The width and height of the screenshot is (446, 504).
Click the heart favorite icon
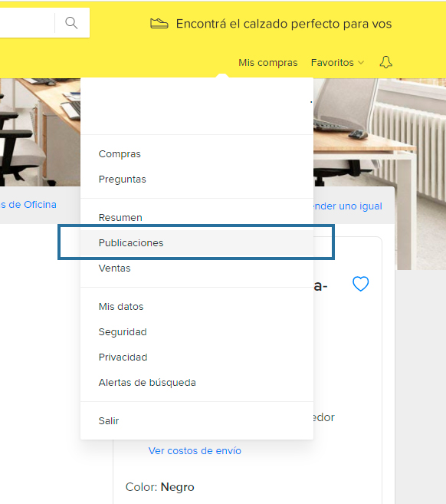point(361,284)
